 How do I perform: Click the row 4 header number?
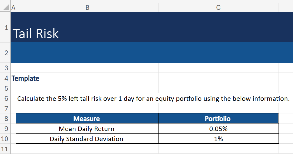pyautogui.click(x=6, y=78)
